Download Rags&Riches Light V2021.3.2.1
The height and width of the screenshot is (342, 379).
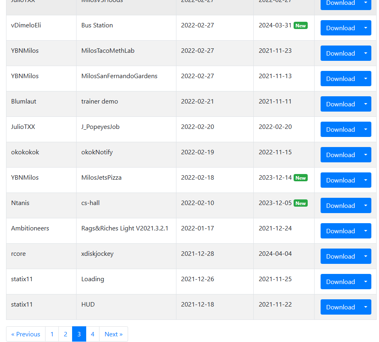click(340, 231)
